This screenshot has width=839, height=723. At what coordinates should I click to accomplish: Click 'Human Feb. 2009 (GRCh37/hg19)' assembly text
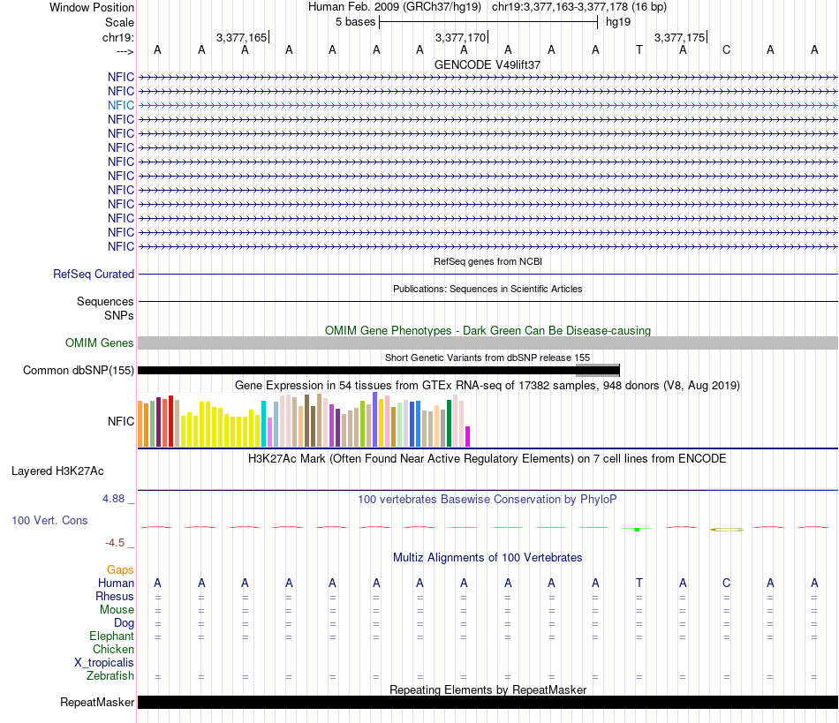(395, 7)
